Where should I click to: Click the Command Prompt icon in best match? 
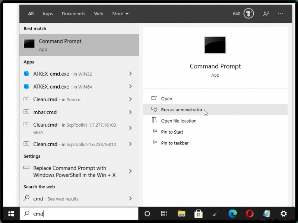pos(29,44)
